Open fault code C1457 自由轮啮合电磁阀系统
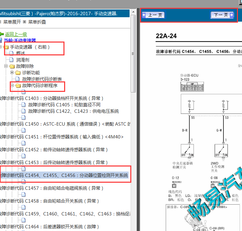Viewport: 242px width, 231px height. click(51, 188)
